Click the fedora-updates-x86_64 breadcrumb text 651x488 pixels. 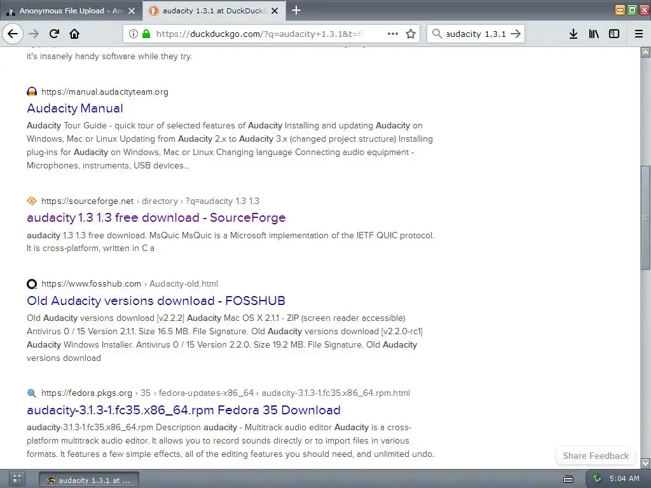206,393
